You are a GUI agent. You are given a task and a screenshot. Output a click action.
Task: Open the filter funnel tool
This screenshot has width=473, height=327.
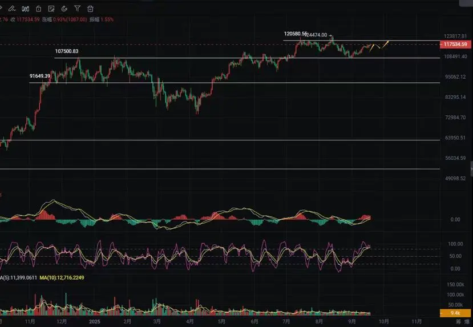(x=77, y=9)
